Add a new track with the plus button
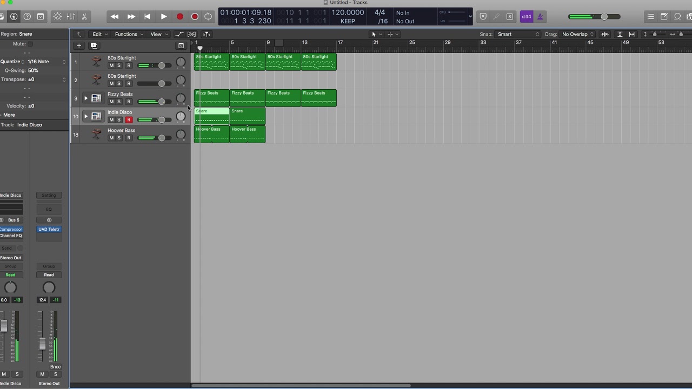 pyautogui.click(x=79, y=46)
